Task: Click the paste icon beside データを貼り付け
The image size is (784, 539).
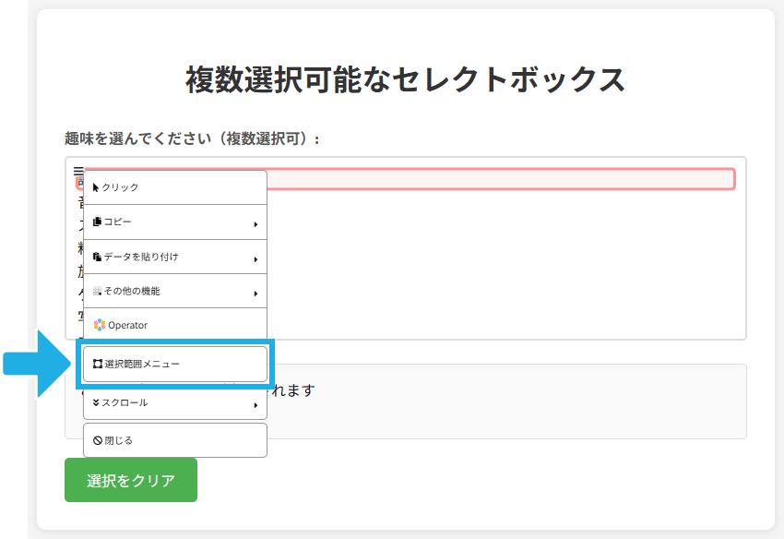Action: pos(96,257)
